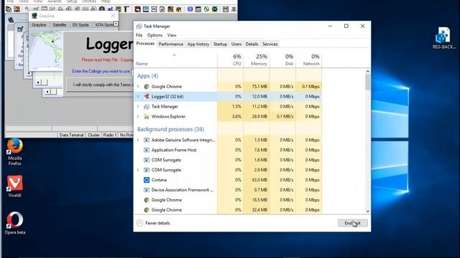Click the 'Background processes (38)' group header
The height and width of the screenshot is (258, 460).
tap(171, 129)
